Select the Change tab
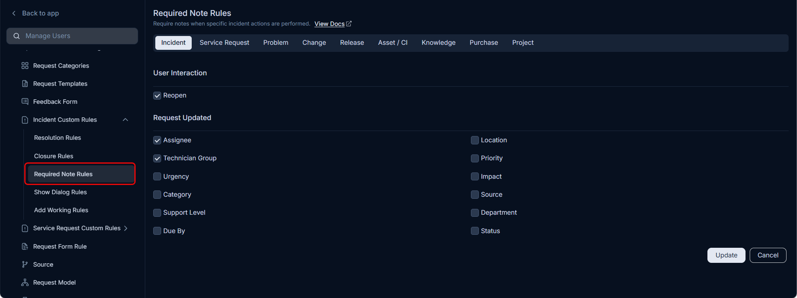797x298 pixels. [x=314, y=43]
